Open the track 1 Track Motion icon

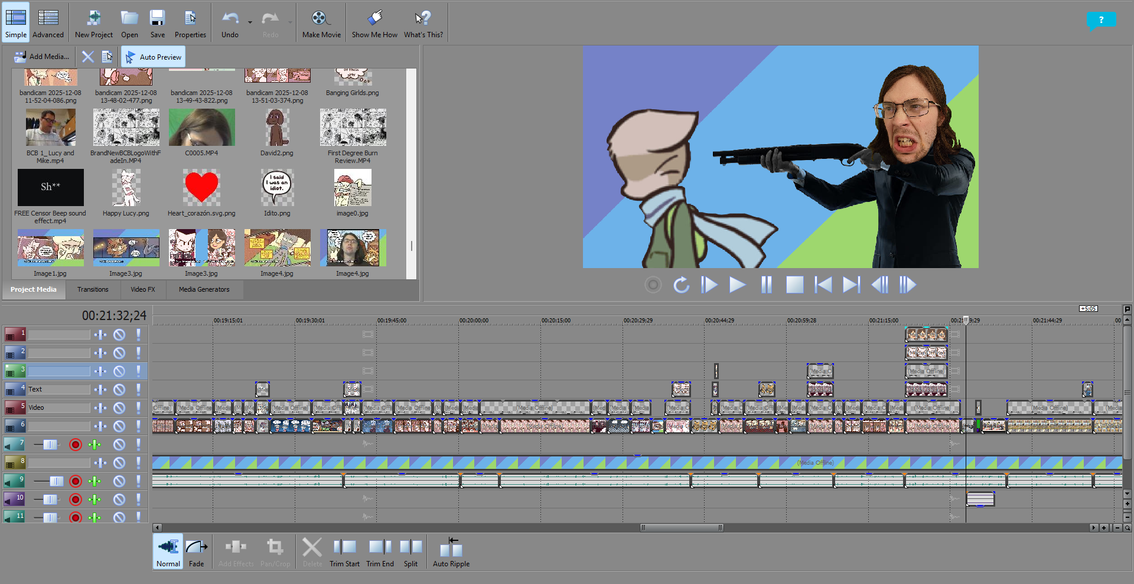tap(101, 335)
